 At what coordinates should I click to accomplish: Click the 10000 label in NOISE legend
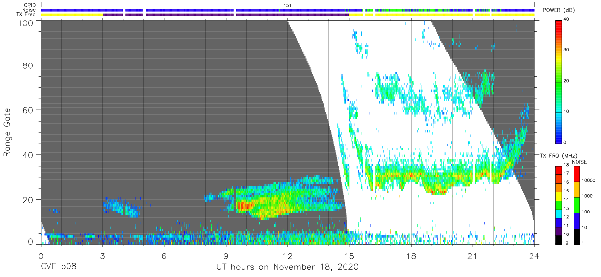pyautogui.click(x=589, y=181)
